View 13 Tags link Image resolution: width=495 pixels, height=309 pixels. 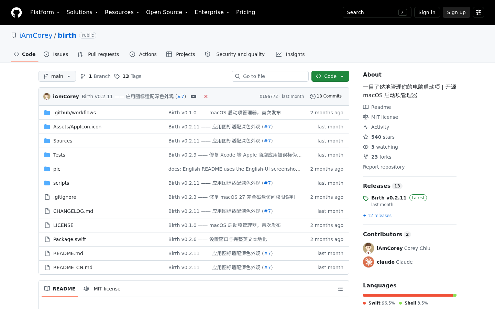point(128,76)
